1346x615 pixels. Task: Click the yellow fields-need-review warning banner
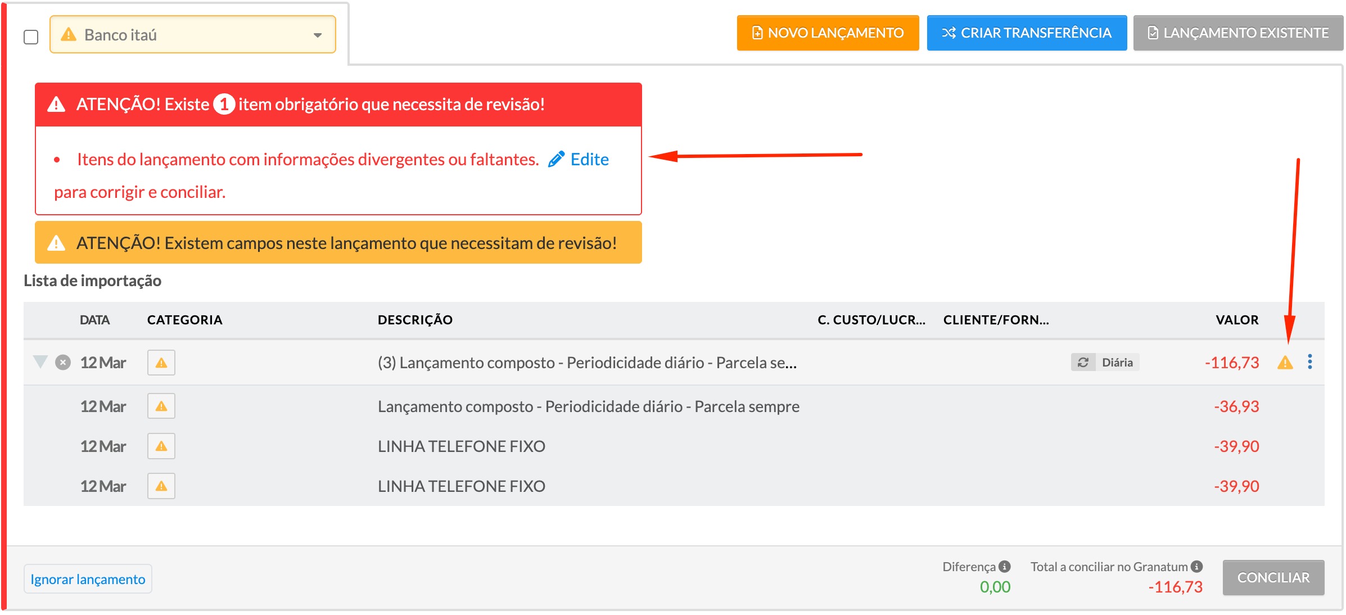click(x=338, y=243)
